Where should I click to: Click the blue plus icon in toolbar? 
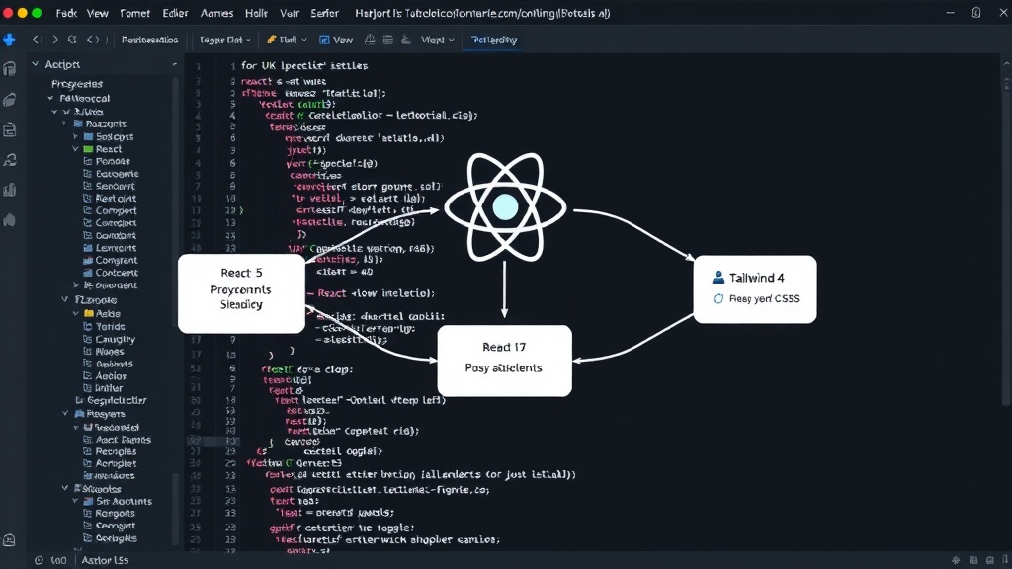tap(9, 40)
